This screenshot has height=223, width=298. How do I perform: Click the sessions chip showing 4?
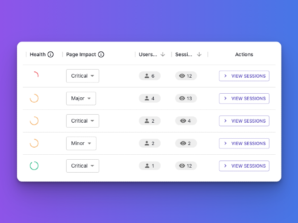(186, 121)
